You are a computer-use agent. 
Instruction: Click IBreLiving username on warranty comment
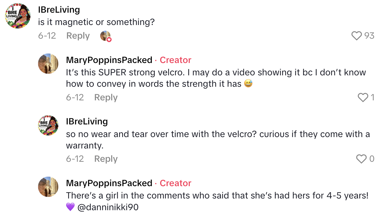pos(87,122)
